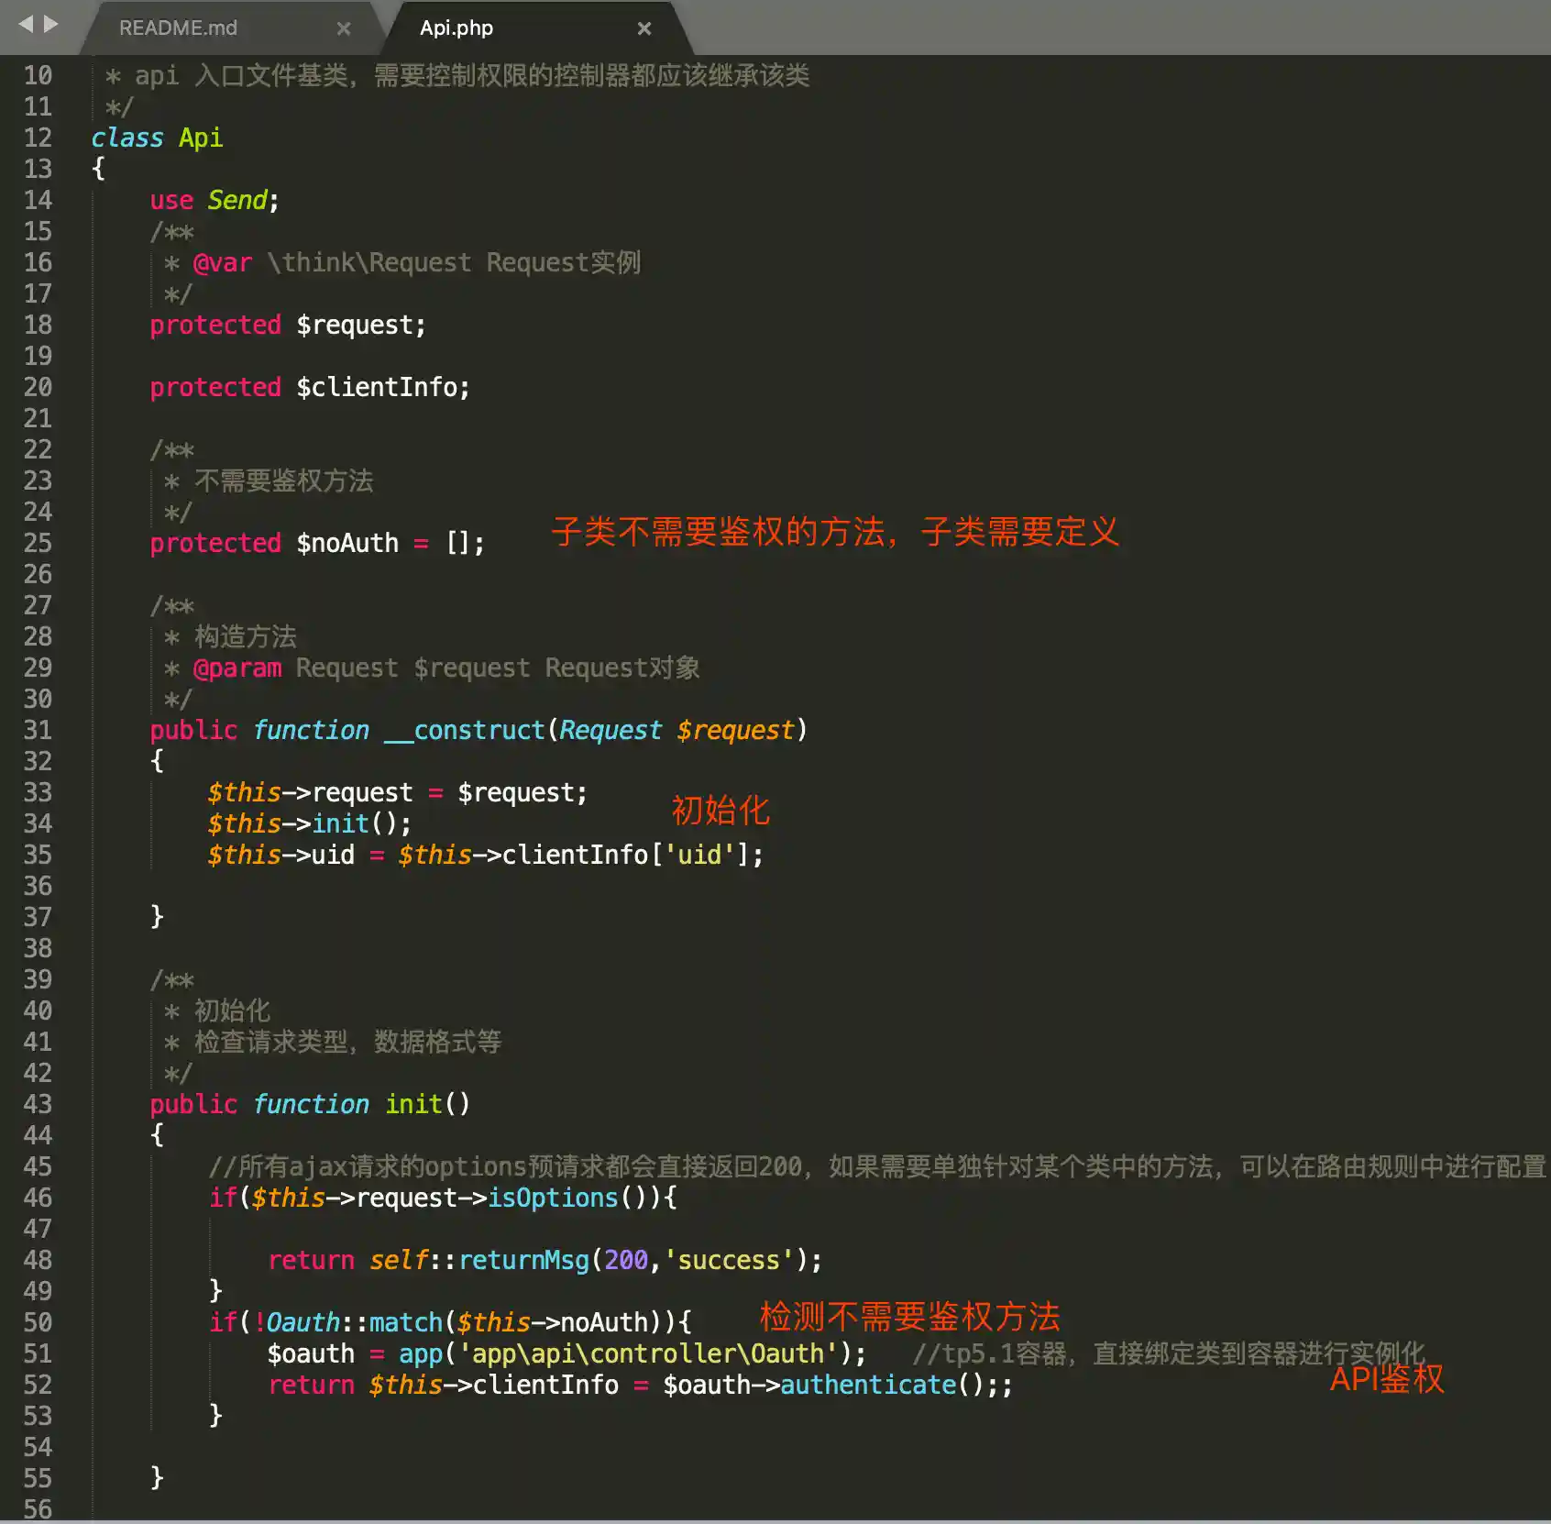
Task: Click the right tab navigation arrow
Action: [x=51, y=25]
